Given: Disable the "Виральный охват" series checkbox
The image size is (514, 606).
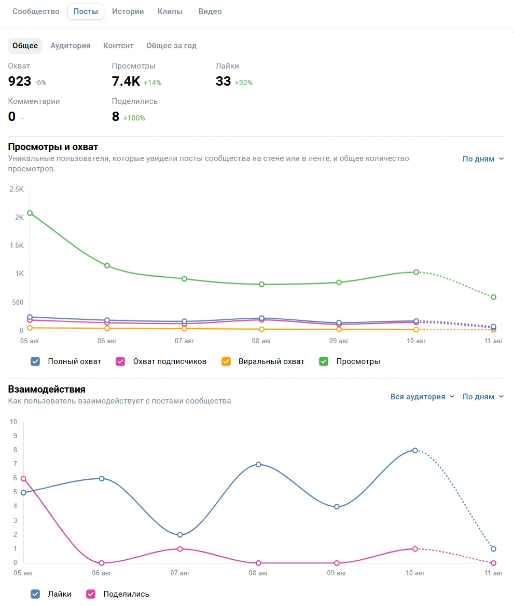Looking at the screenshot, I should click(x=226, y=361).
